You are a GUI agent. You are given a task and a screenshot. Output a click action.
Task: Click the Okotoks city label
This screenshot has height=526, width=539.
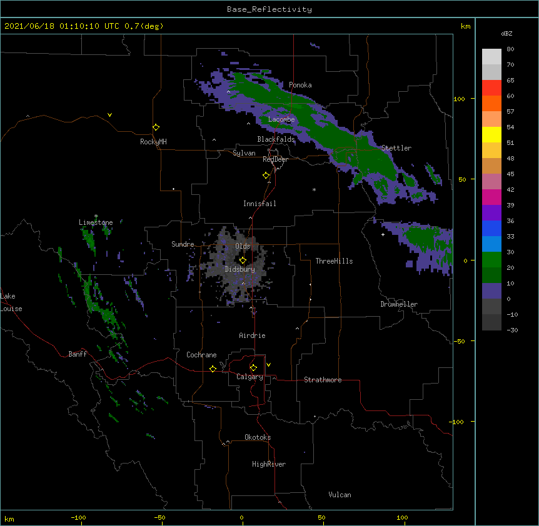258,437
